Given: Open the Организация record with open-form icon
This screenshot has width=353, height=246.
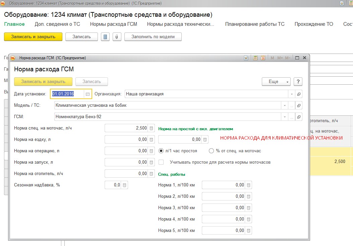Looking at the screenshot, I should 299,94.
